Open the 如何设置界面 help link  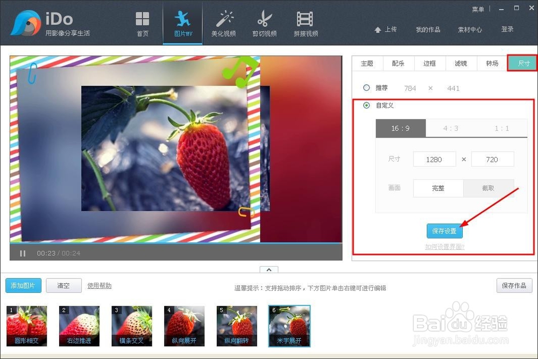[x=444, y=247]
